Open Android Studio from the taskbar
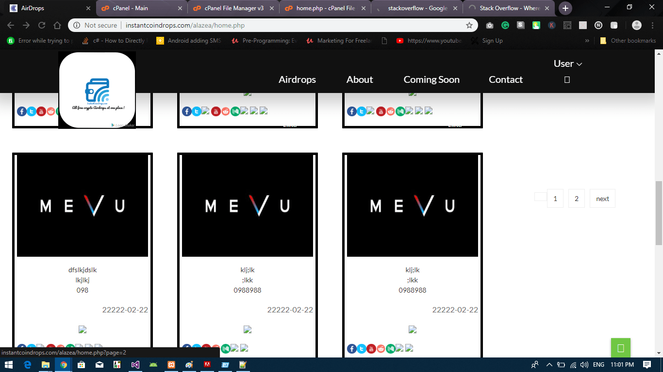Image resolution: width=663 pixels, height=372 pixels. point(153,365)
